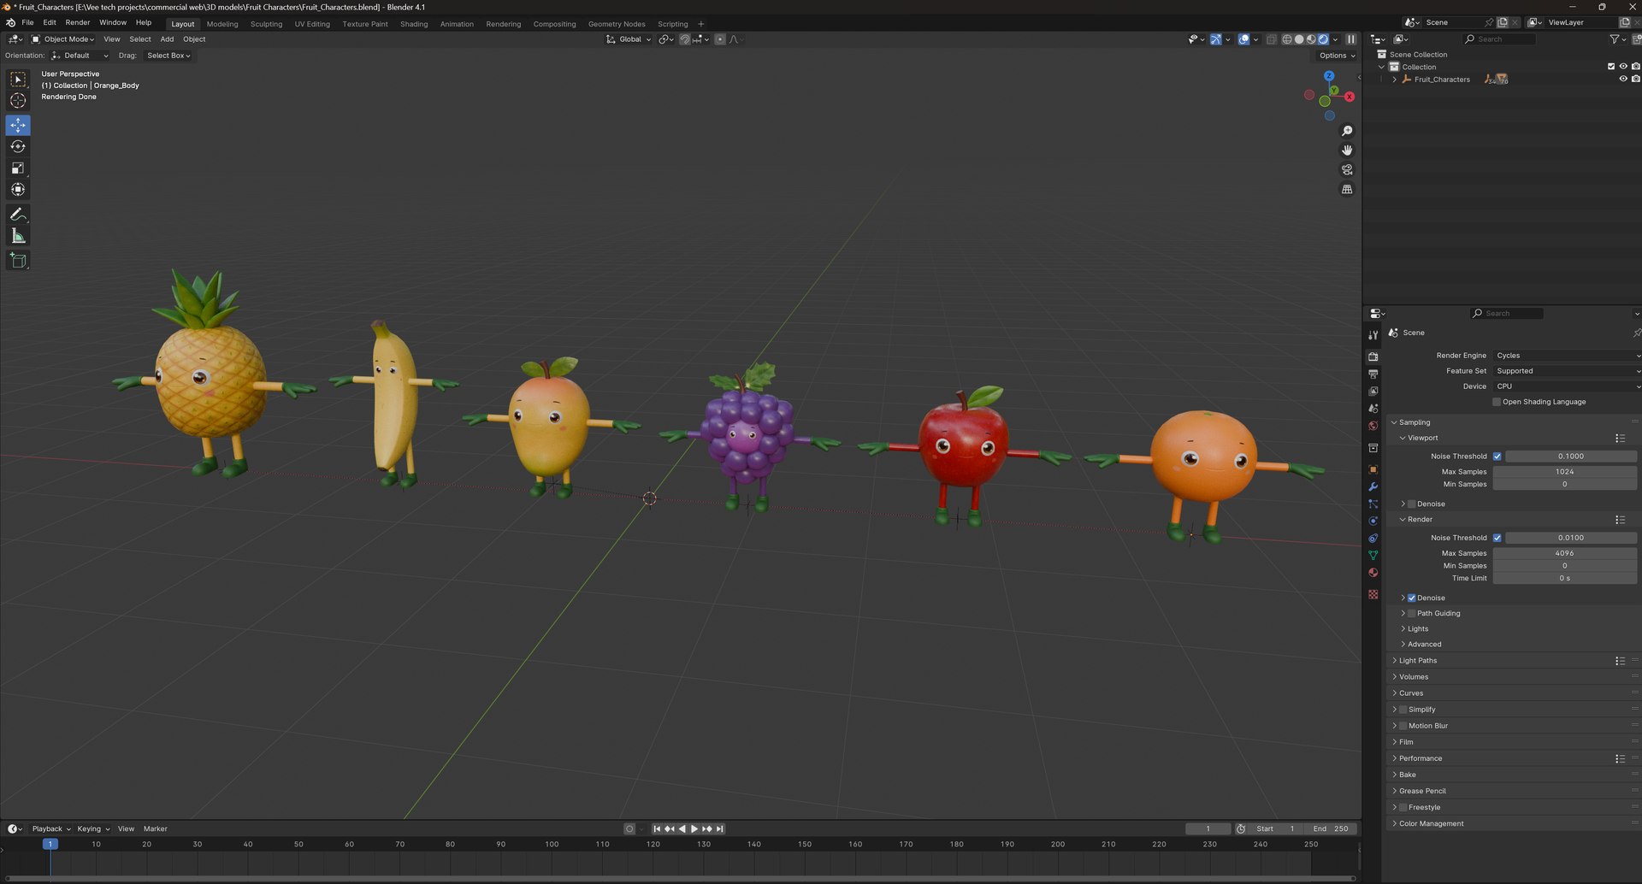Click the Viewport Max Samples 1024 field
Image resolution: width=1642 pixels, height=884 pixels.
(1565, 472)
